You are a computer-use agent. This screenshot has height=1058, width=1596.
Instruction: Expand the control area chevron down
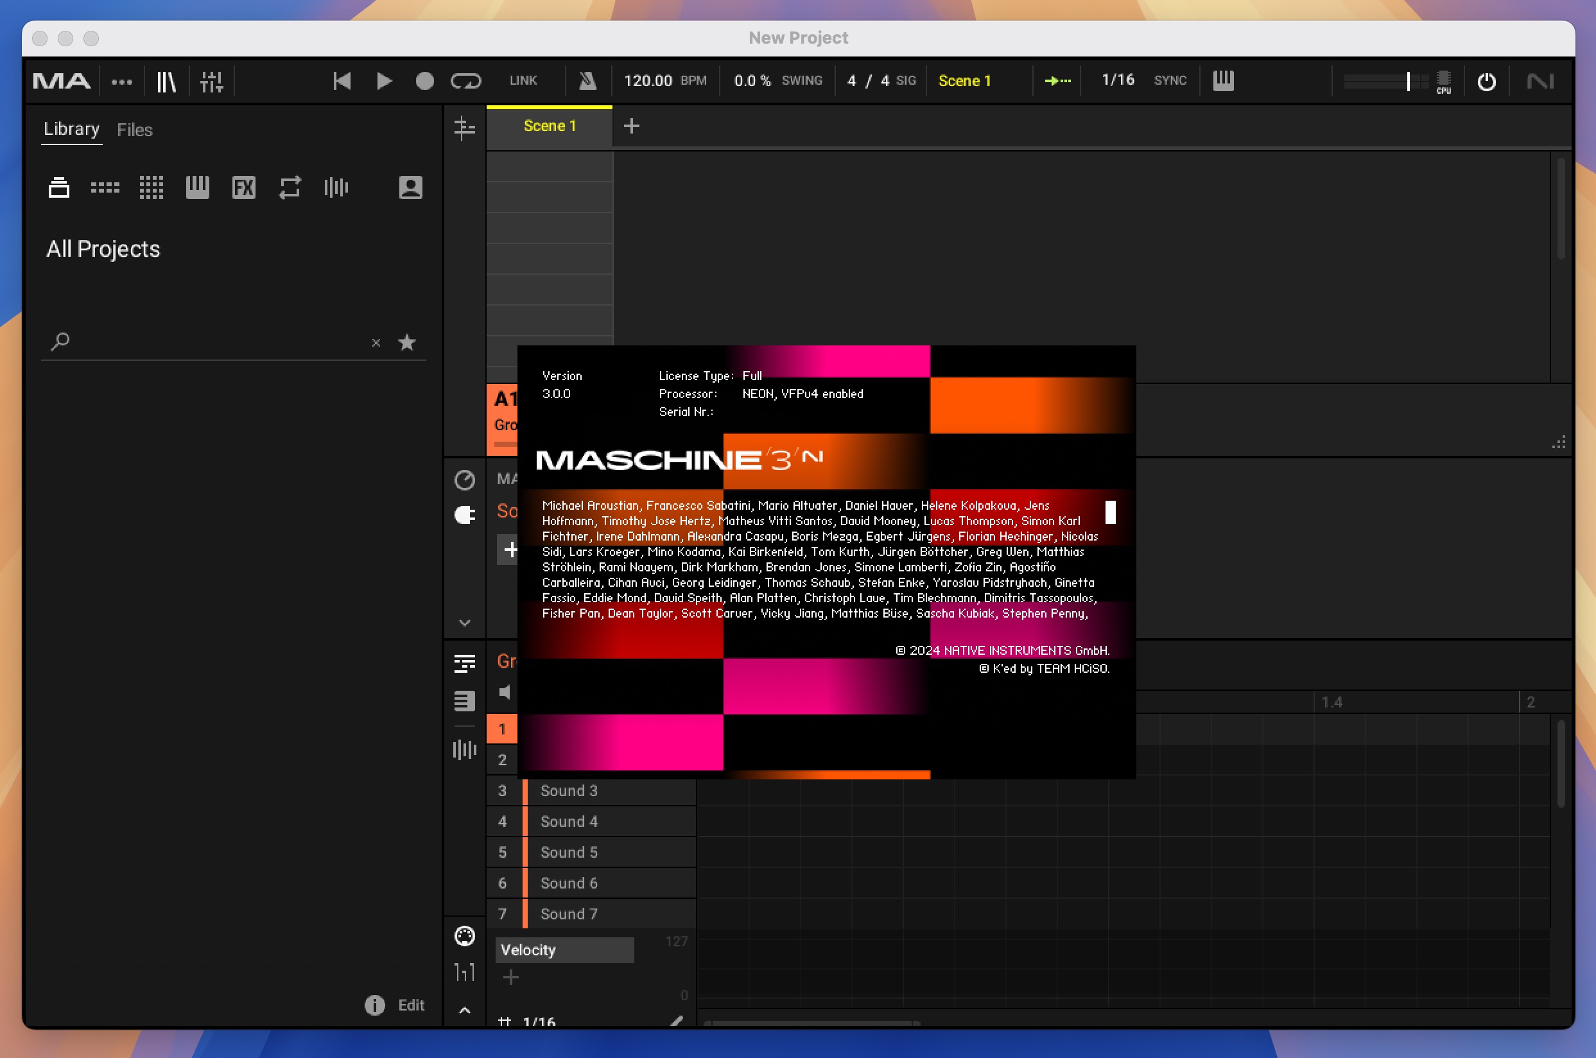[x=465, y=623]
